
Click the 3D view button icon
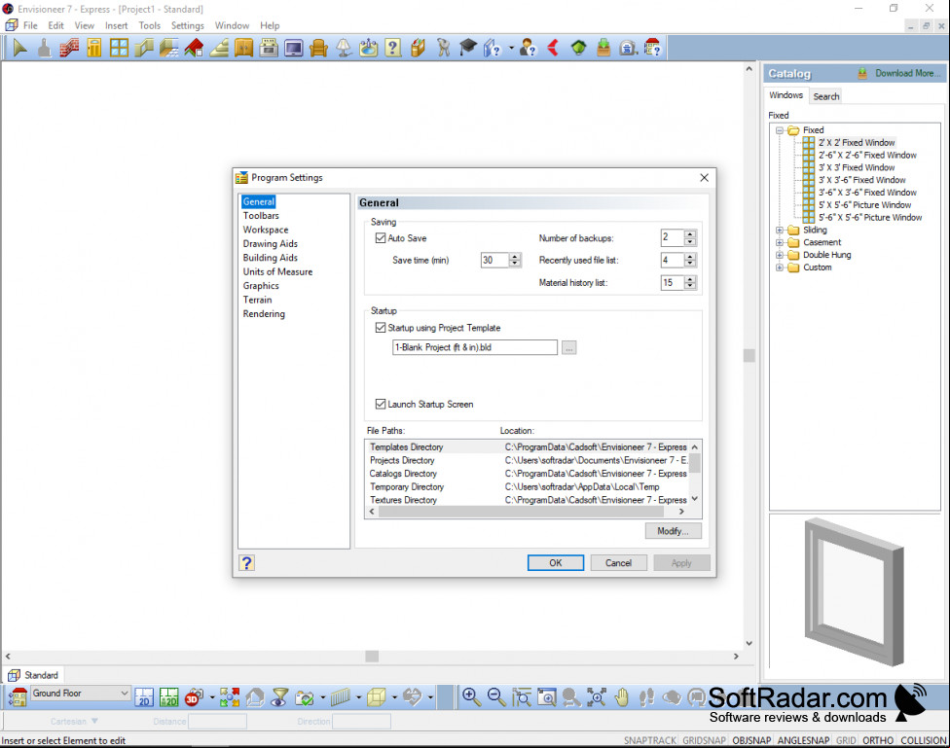click(x=194, y=697)
